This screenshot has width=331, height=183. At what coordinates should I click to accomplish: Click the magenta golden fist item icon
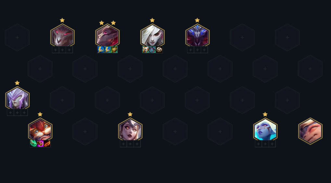[40, 144]
